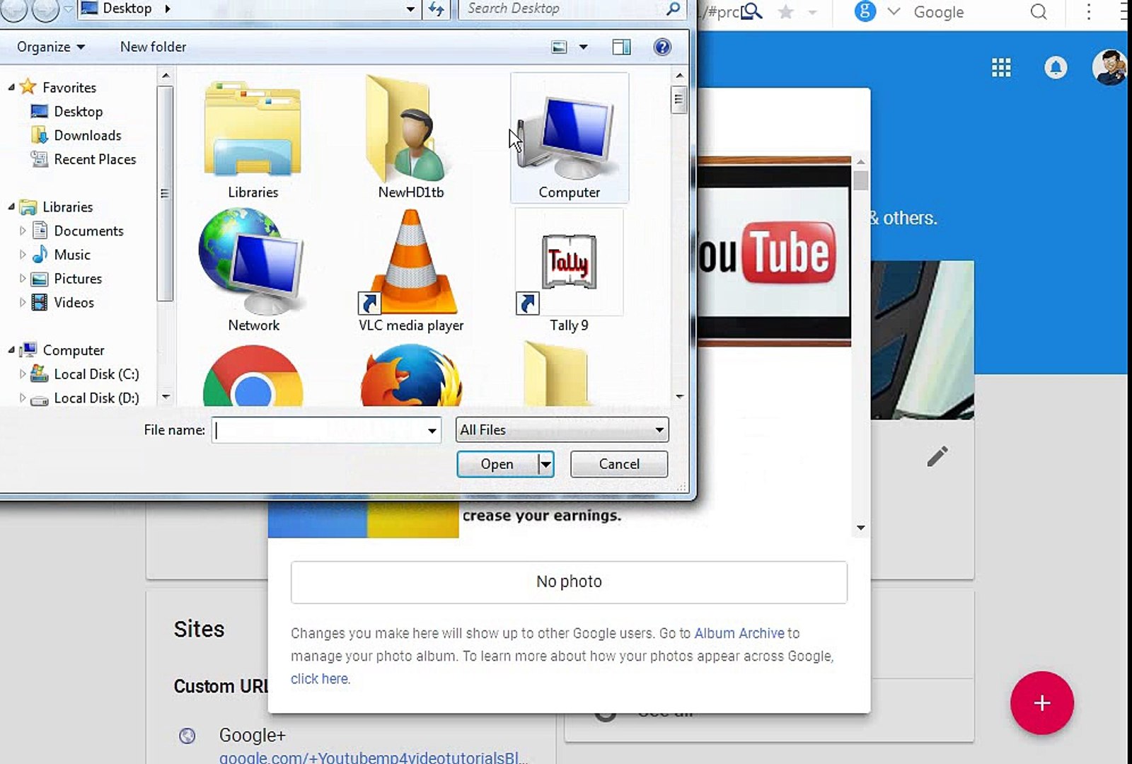Click the Open button split arrow
This screenshot has width=1132, height=764.
point(545,464)
